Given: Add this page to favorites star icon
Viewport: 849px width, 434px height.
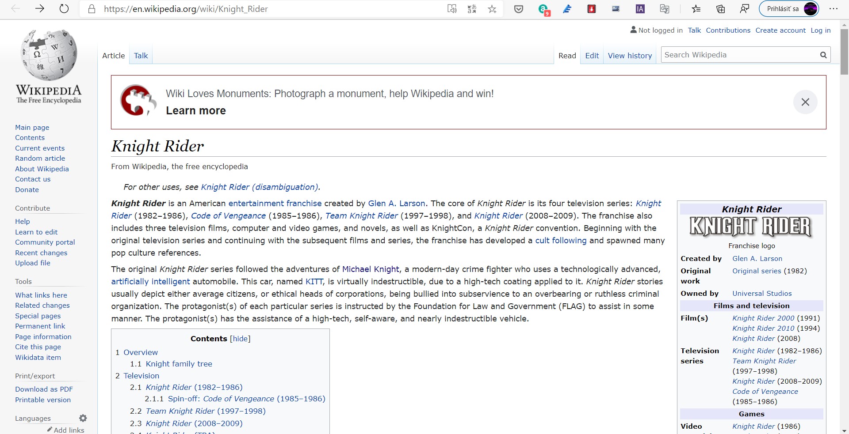Looking at the screenshot, I should click(x=492, y=9).
